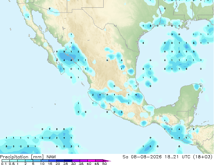Viewport: 214px width, 165px height.
Task: Click the 'NAM' model label
Action: (x=51, y=157)
